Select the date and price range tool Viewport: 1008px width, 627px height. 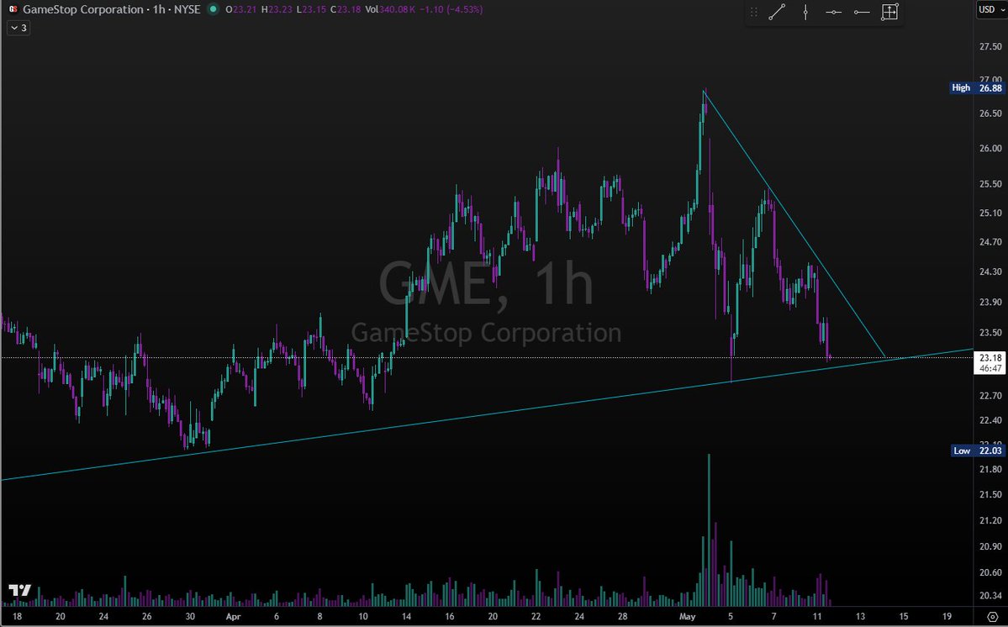point(889,12)
